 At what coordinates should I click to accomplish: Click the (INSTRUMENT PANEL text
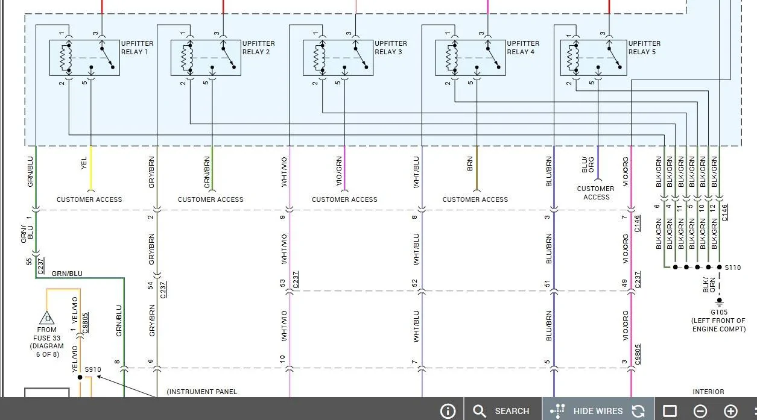coord(202,392)
